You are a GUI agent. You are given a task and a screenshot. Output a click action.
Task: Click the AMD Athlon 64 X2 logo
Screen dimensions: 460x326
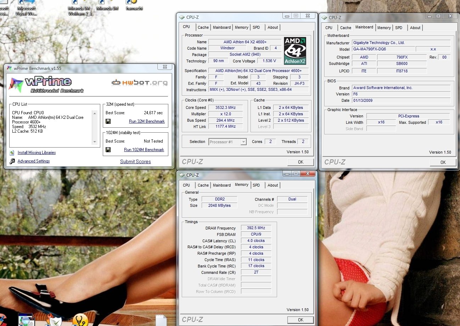(x=295, y=51)
